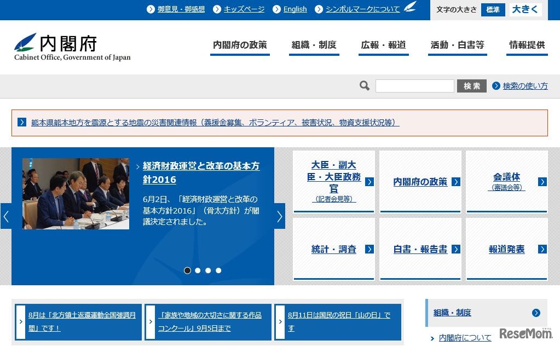Click inside the search input field
The image size is (560, 346).
point(414,85)
